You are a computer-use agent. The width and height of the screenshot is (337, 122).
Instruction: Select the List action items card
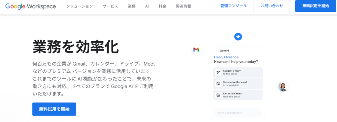click(238, 95)
